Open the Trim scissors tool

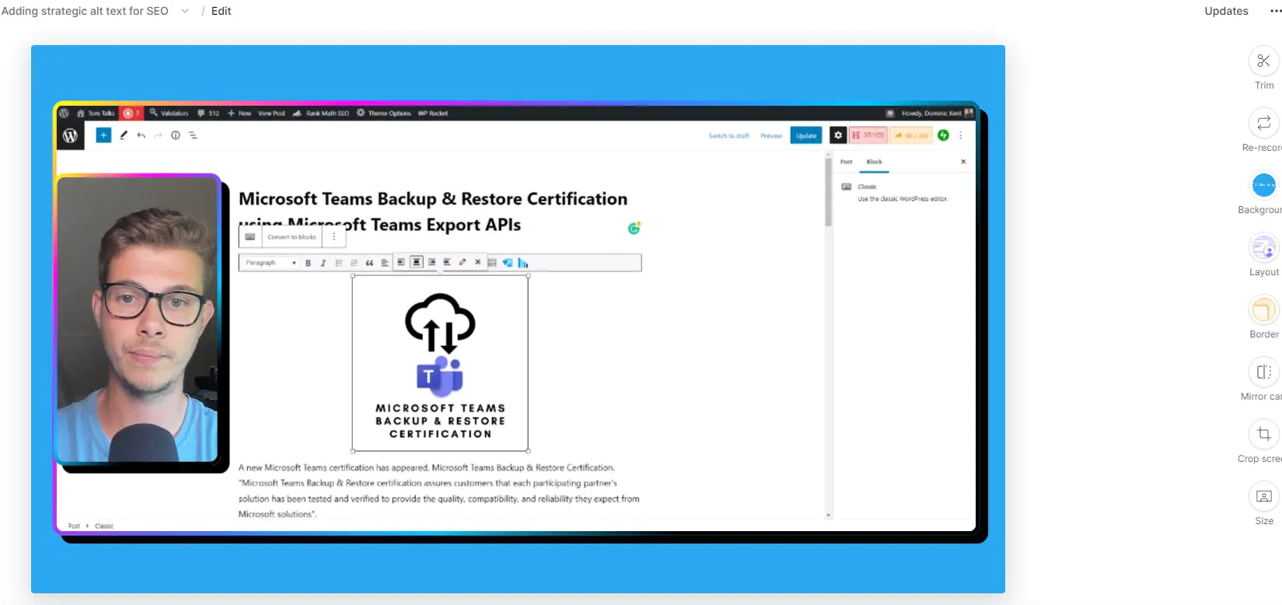[1263, 61]
